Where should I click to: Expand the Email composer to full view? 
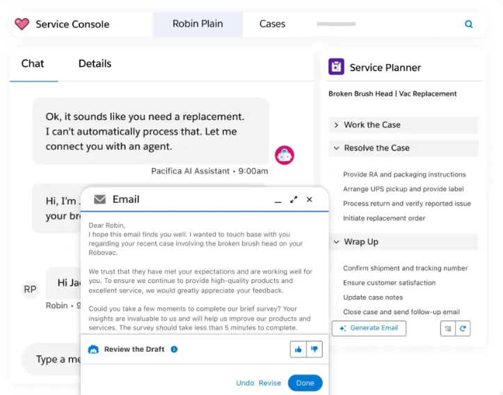294,199
